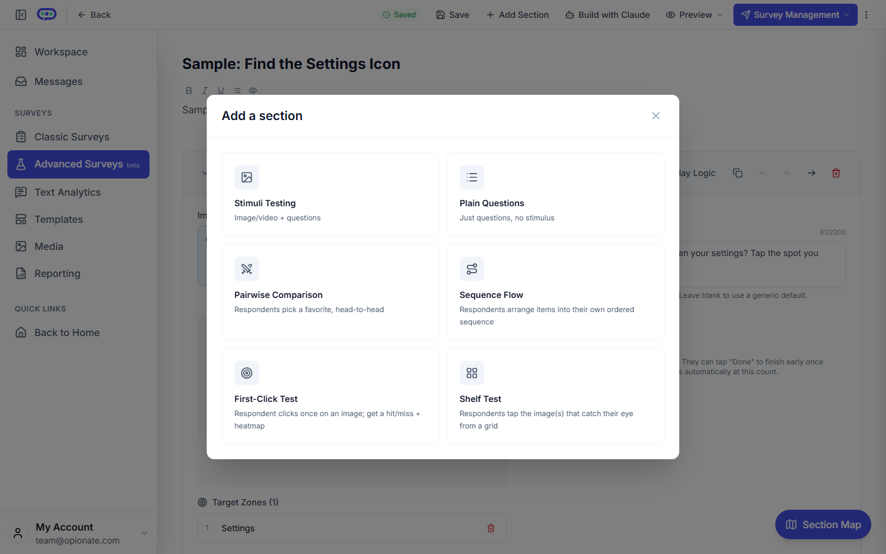Image resolution: width=886 pixels, height=554 pixels.
Task: Delete section using red trash icon
Action: (836, 173)
